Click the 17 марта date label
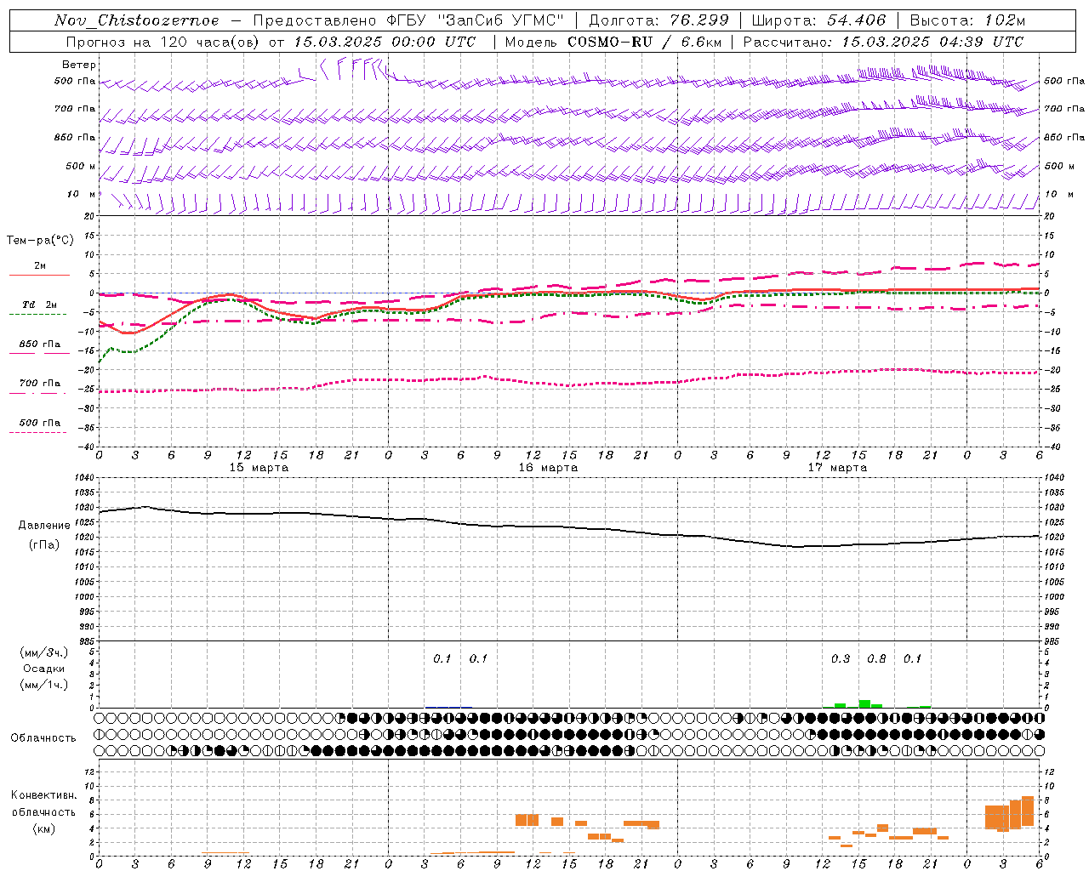 837,467
